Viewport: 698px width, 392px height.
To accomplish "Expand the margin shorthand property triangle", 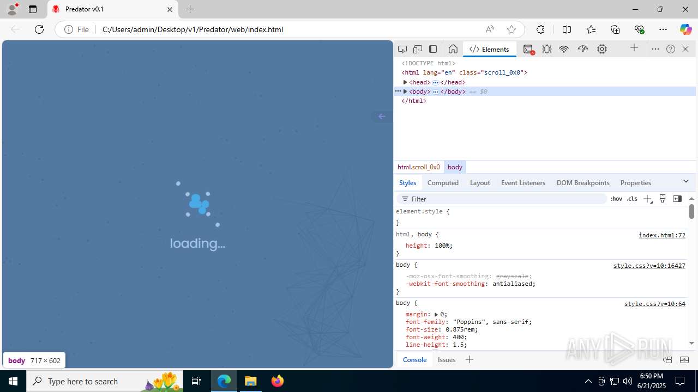I will click(436, 314).
